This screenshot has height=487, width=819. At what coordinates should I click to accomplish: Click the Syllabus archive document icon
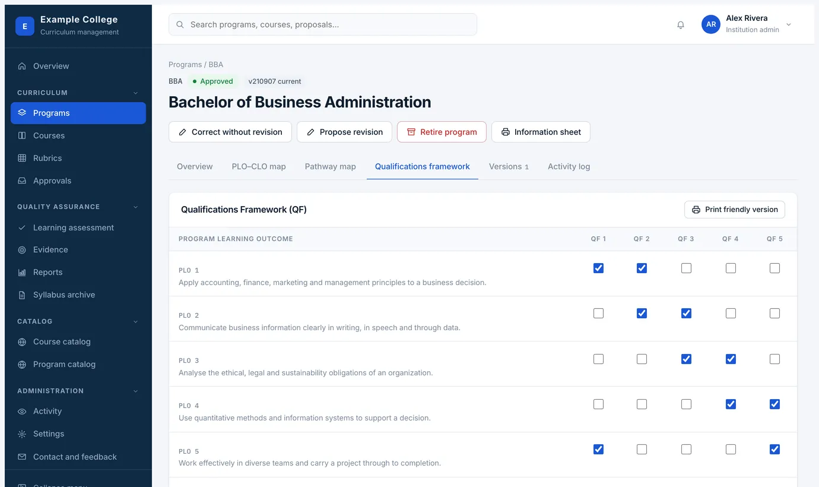coord(22,295)
